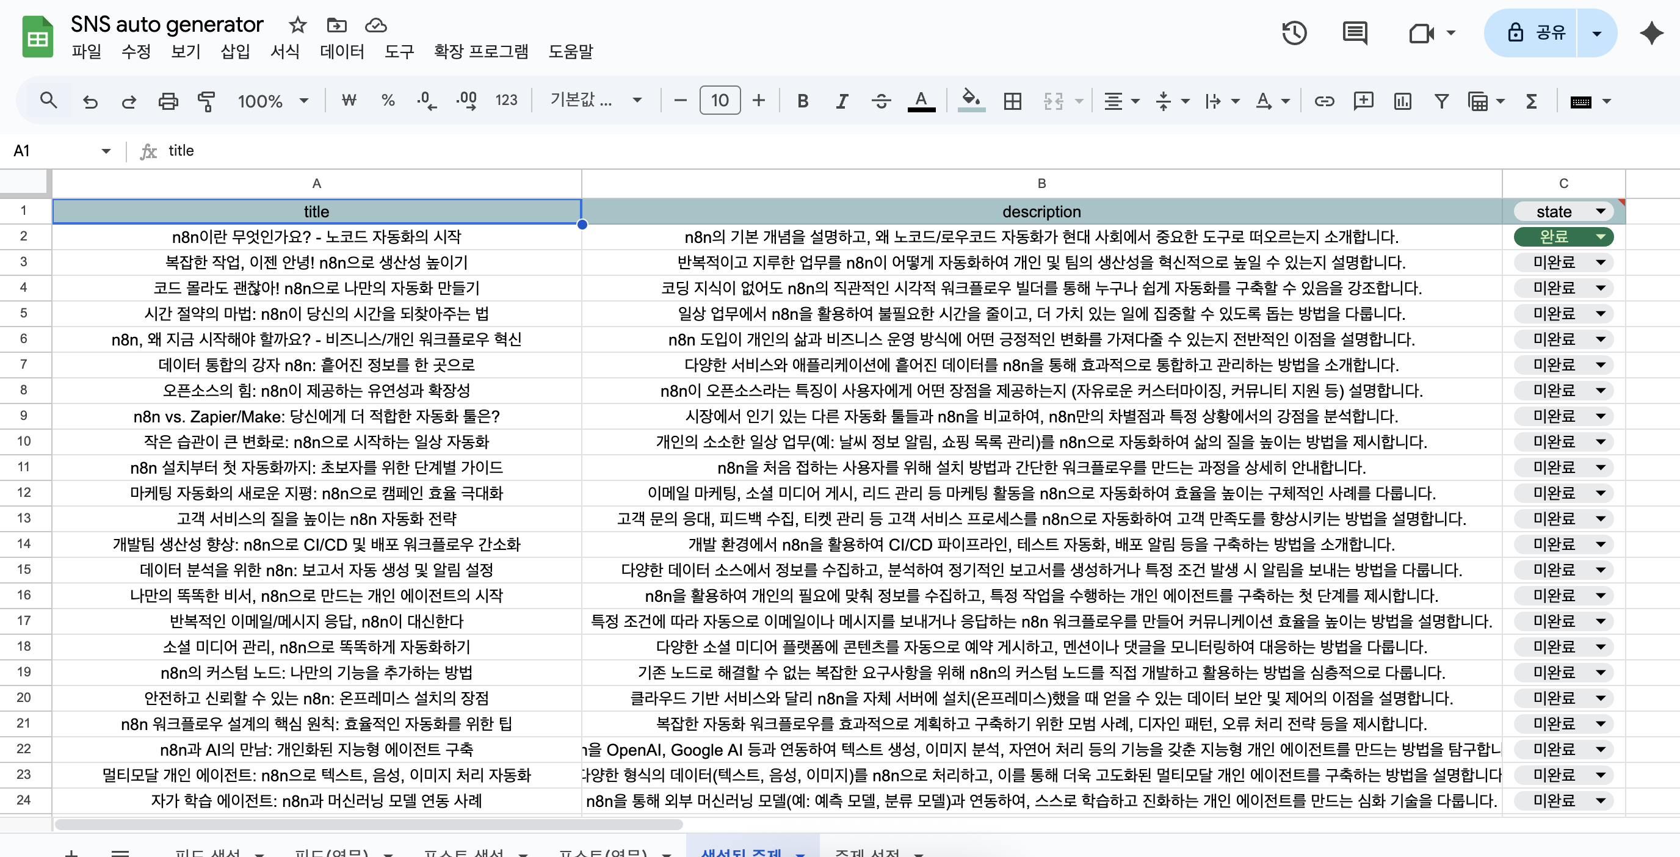This screenshot has width=1680, height=857.
Task: Click the insert link icon
Action: [x=1324, y=101]
